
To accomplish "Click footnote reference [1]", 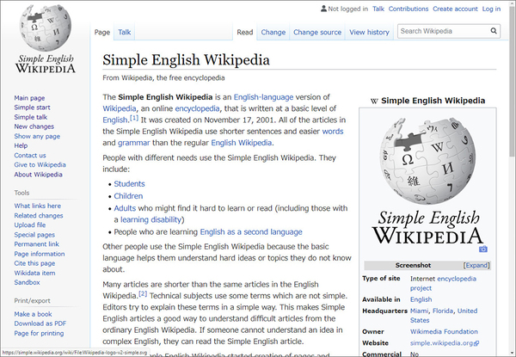I will (134, 118).
